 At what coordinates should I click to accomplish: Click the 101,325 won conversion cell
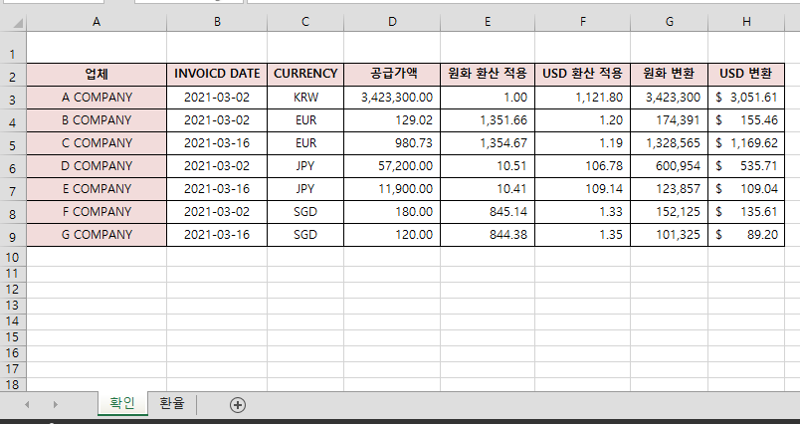pos(669,235)
